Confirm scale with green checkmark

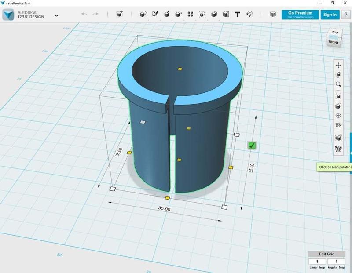[252, 146]
